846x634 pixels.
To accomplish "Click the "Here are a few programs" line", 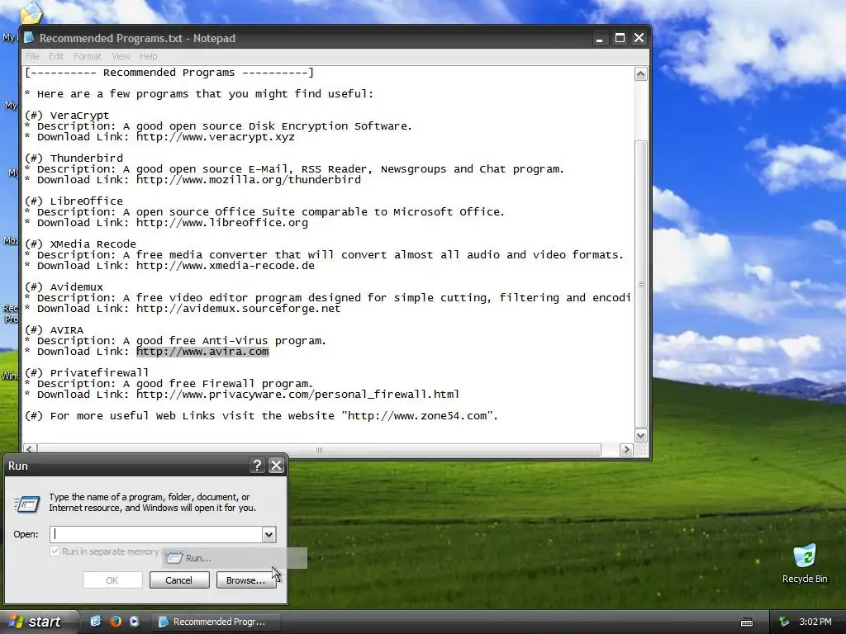I will click(x=199, y=94).
